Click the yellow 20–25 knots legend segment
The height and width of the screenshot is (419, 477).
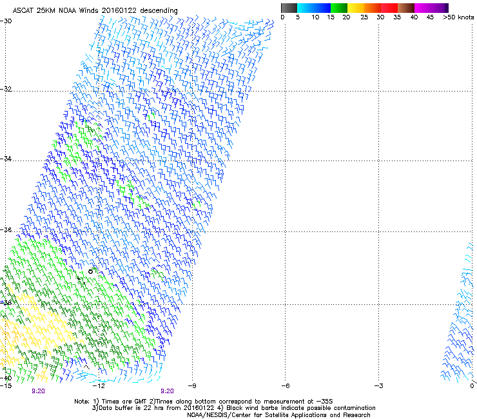coord(356,8)
